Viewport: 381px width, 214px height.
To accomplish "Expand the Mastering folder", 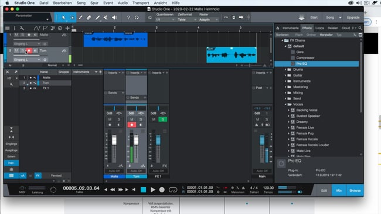I will click(285, 87).
